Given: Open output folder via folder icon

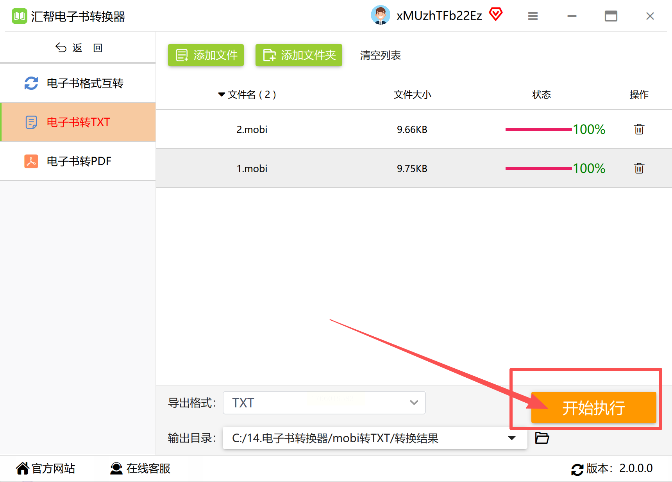Looking at the screenshot, I should (542, 438).
